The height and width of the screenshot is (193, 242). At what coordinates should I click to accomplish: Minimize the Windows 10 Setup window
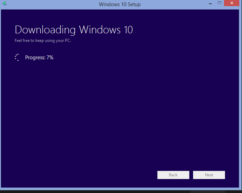pyautogui.click(x=210, y=3)
